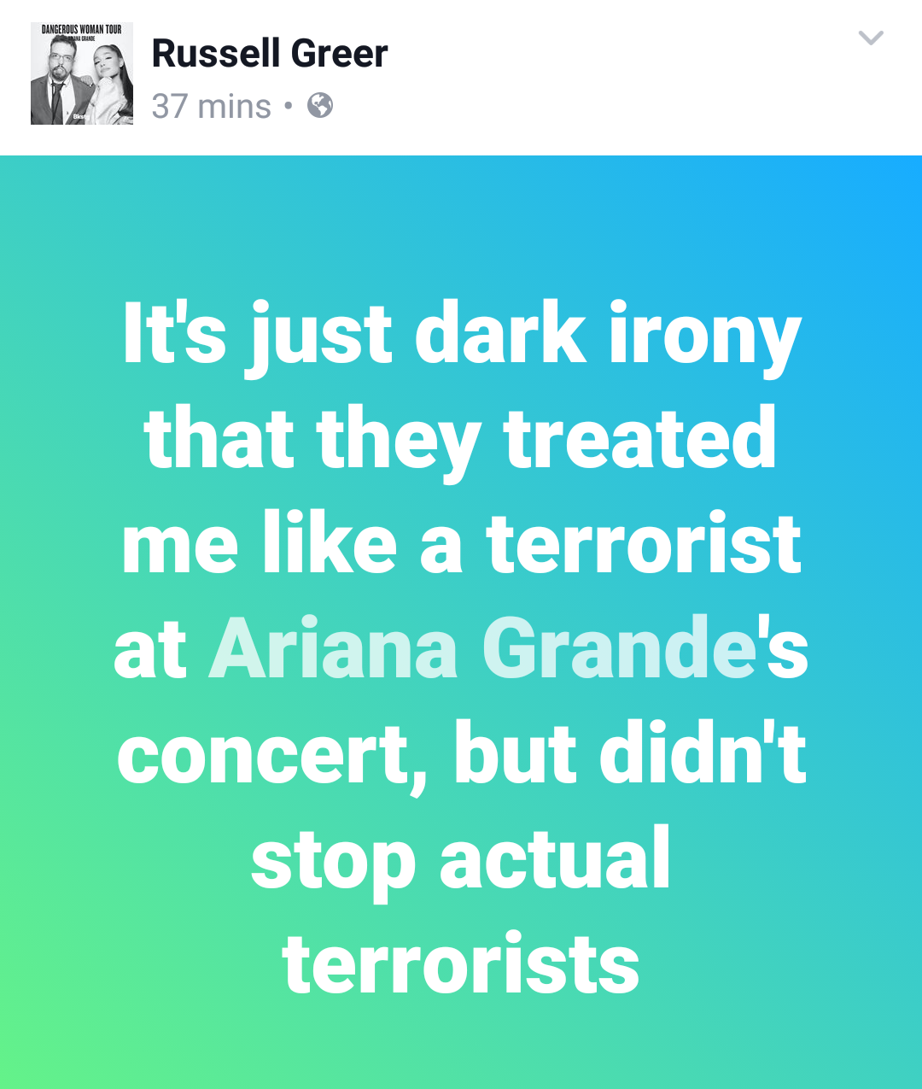Click the "It's just dark irony" line
The width and height of the screenshot is (922, 1089).
462,336
